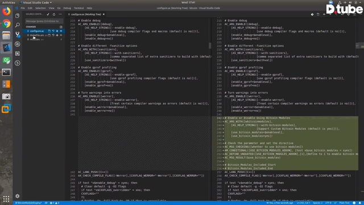364x205 pixels.
Task: Open the Manage gear icon
Action: 18,196
